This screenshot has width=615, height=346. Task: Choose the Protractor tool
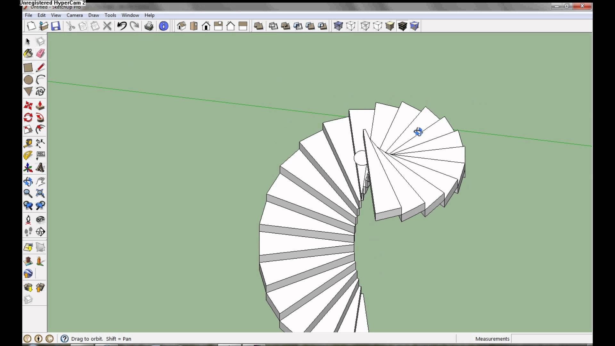click(28, 155)
